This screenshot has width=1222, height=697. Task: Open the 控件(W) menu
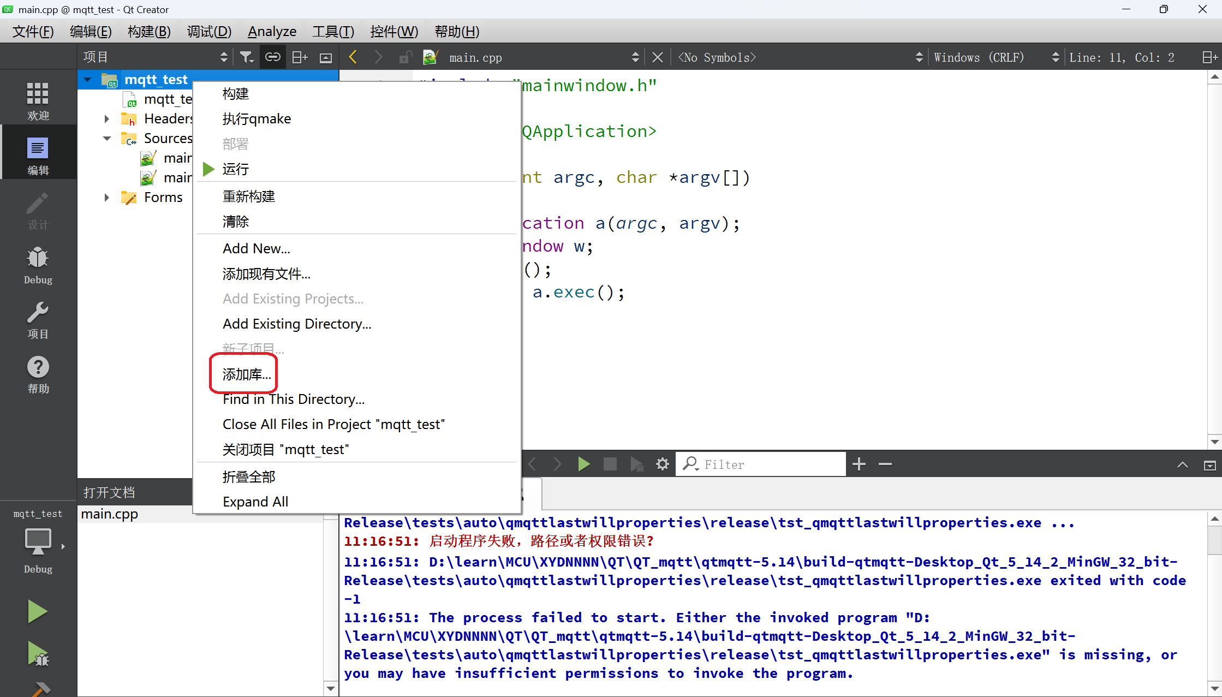pyautogui.click(x=394, y=32)
